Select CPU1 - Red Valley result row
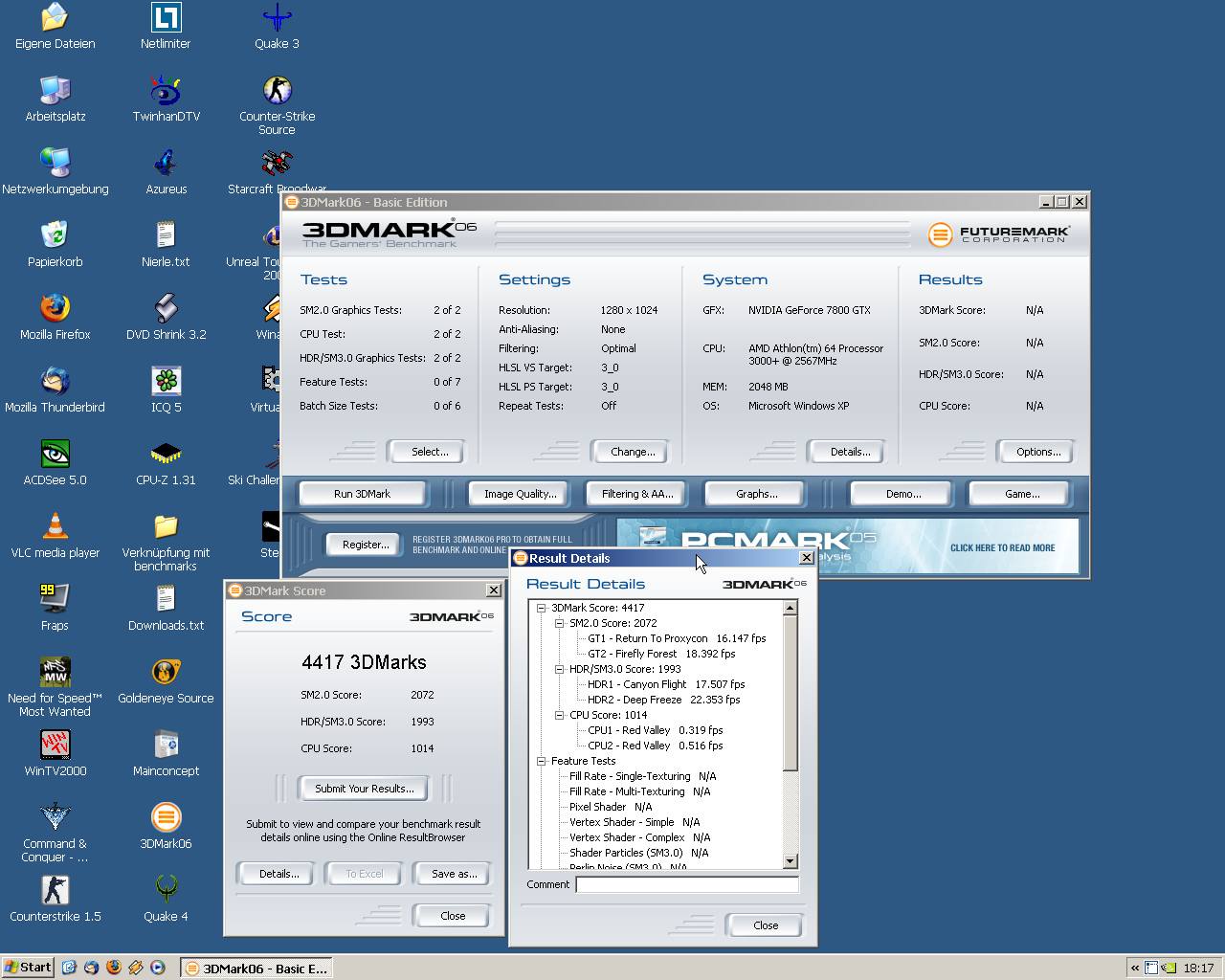Image resolution: width=1225 pixels, height=980 pixels. click(x=656, y=730)
